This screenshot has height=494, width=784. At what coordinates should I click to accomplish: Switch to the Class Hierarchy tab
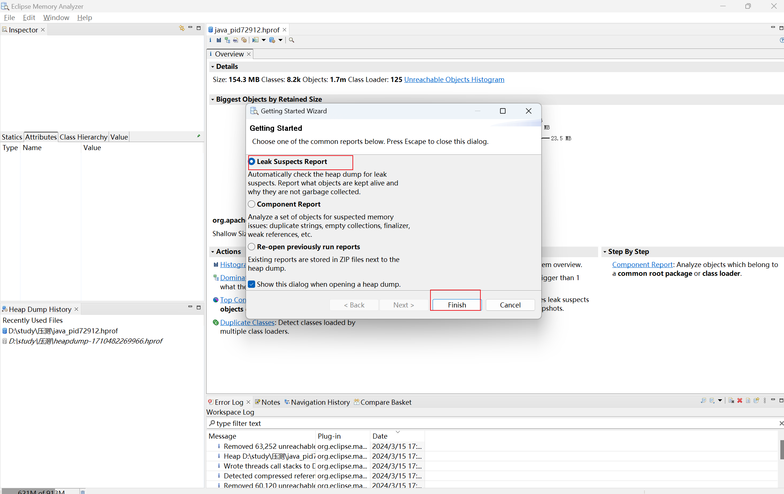coord(83,137)
